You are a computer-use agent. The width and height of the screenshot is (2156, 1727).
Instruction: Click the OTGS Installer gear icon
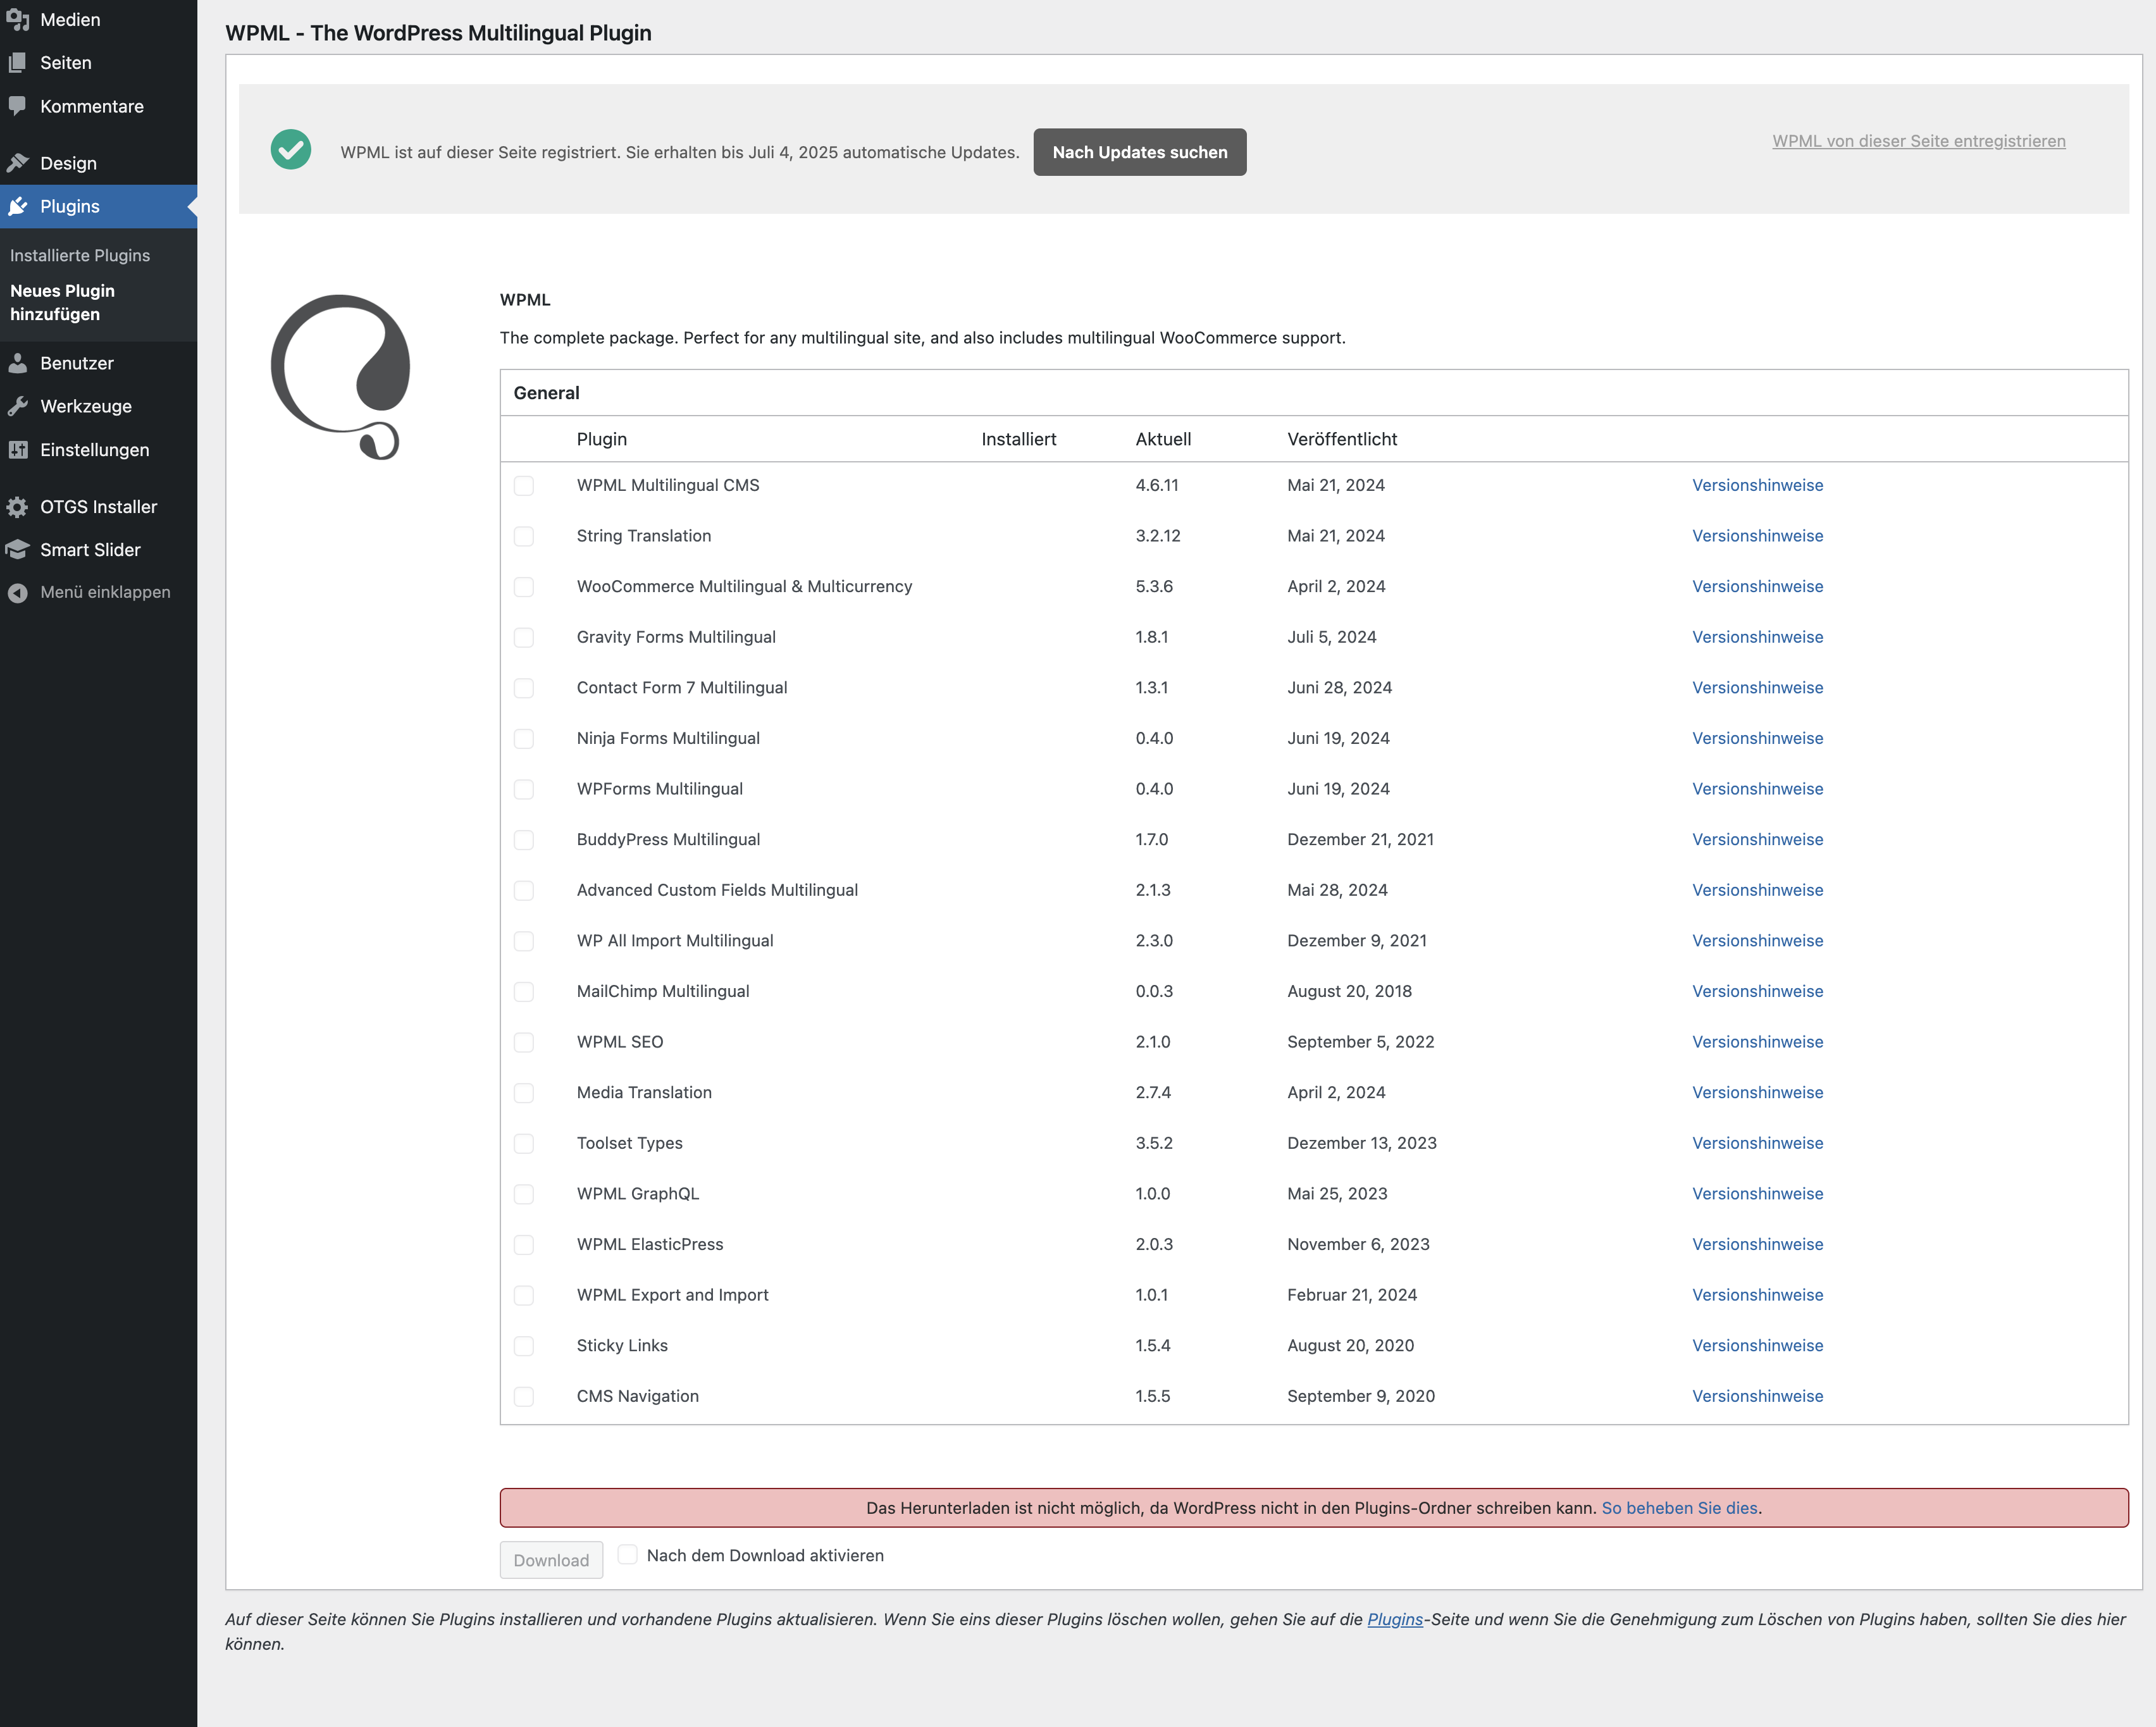click(18, 507)
